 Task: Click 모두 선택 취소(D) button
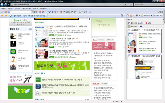tap(136, 23)
